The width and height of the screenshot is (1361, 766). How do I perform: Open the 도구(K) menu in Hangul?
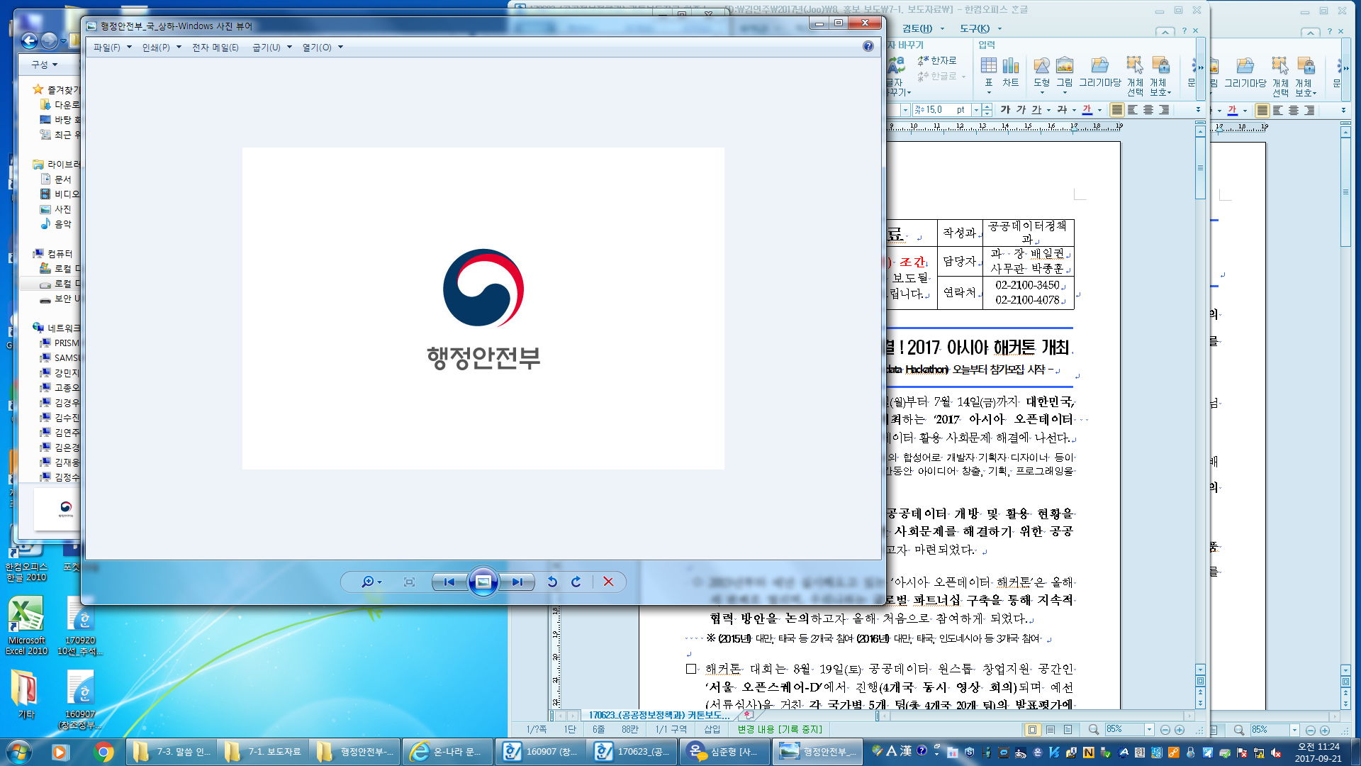(975, 28)
